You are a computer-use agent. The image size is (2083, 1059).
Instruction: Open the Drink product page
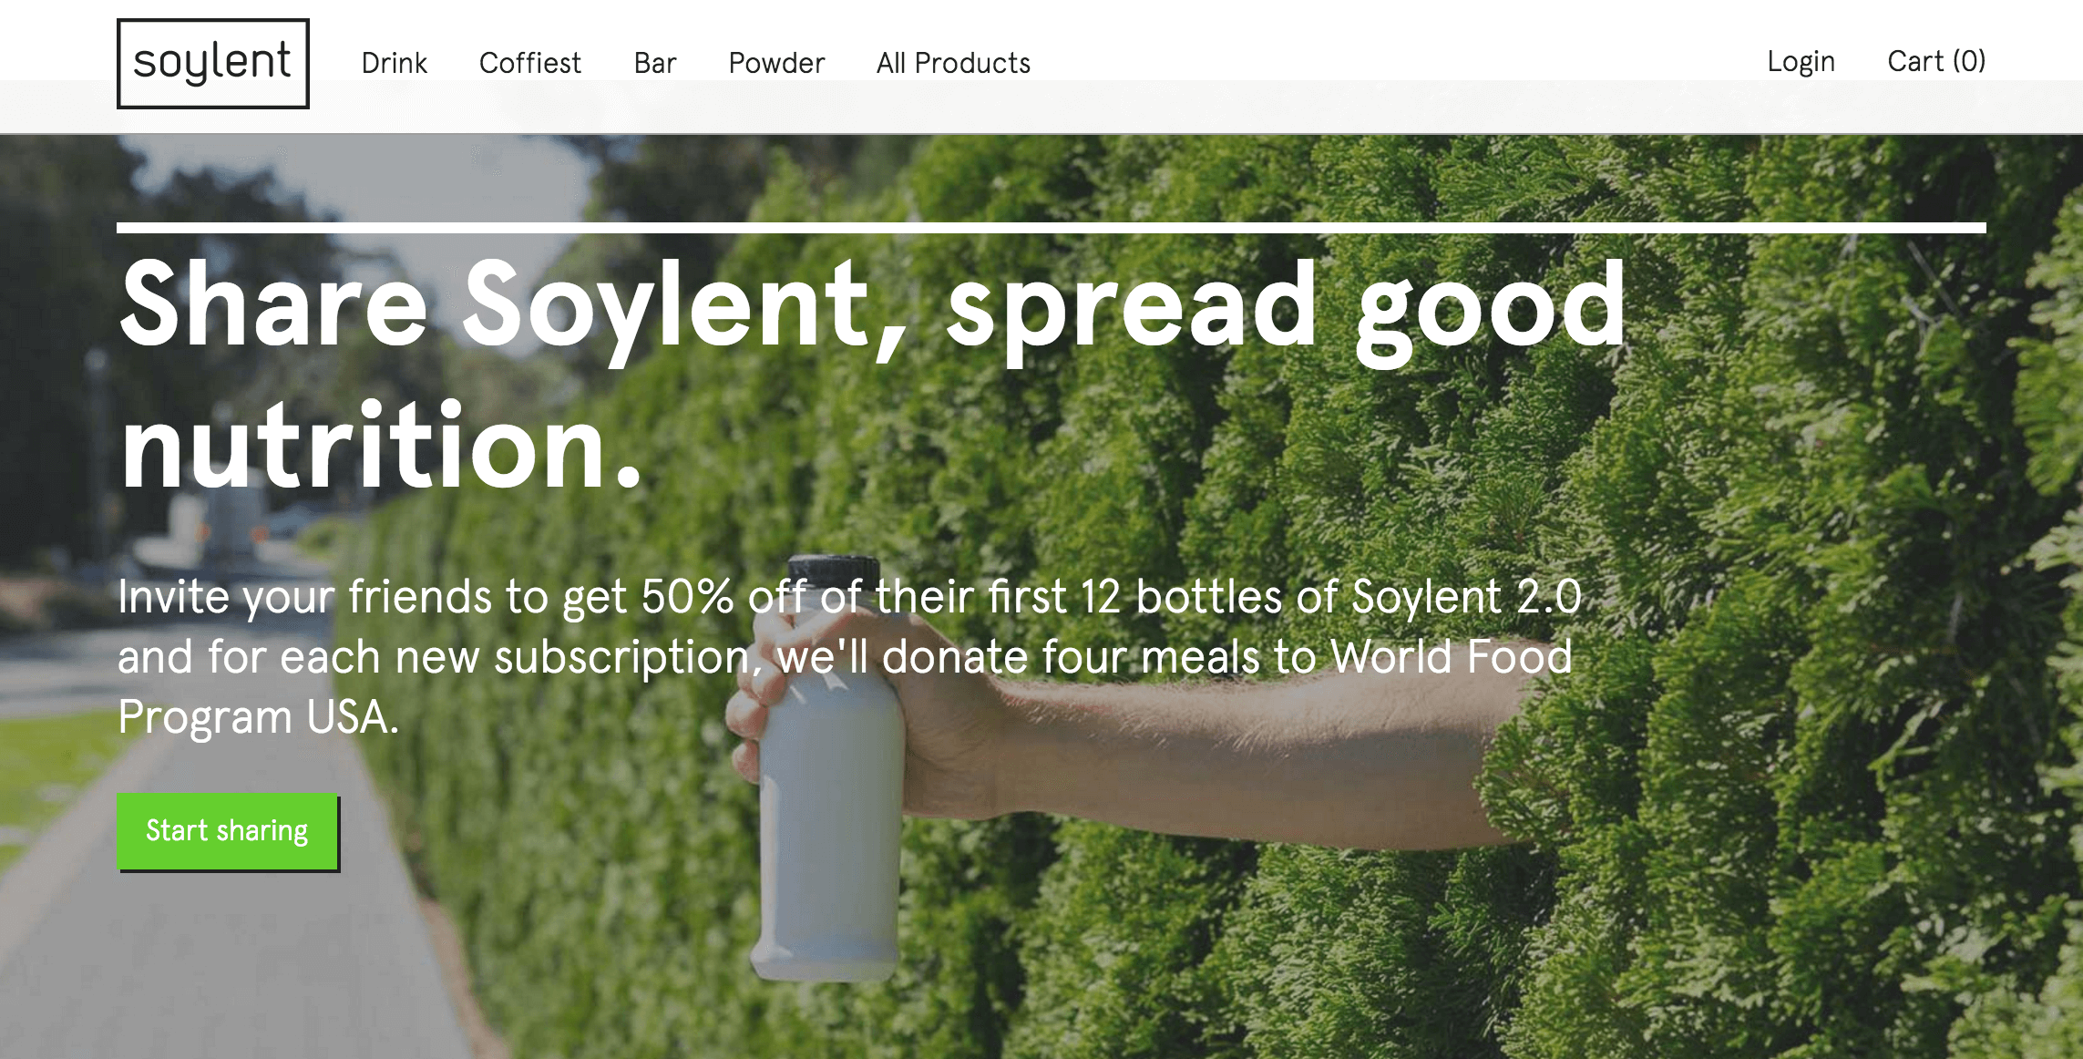click(x=394, y=63)
